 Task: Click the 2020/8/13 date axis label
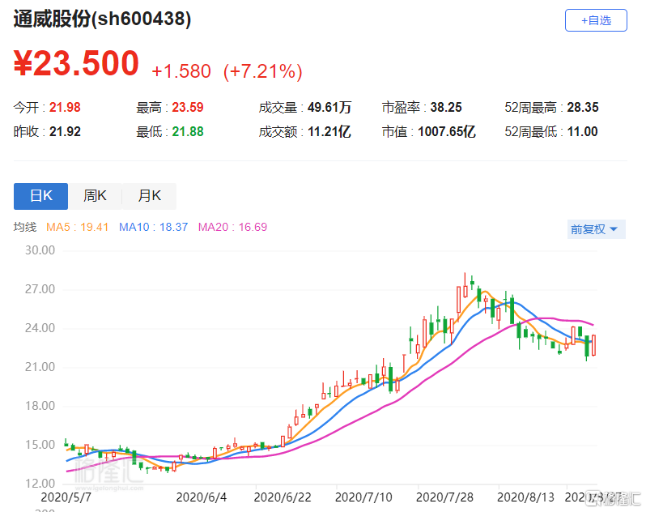tap(525, 497)
